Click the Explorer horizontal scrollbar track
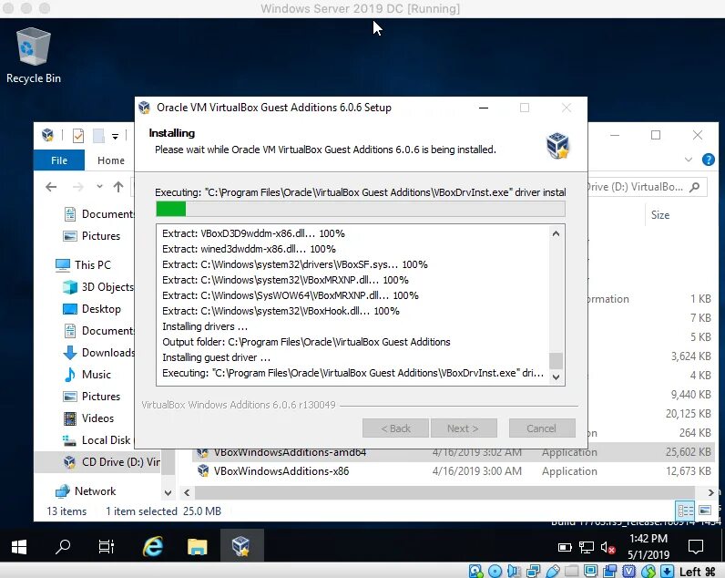Screen dimensions: 725x578 444,493
